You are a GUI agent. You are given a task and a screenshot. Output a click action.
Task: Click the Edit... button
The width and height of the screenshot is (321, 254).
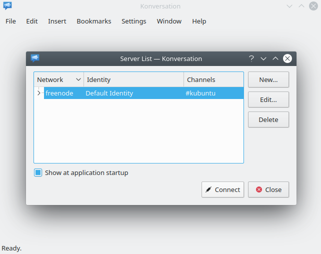point(268,99)
